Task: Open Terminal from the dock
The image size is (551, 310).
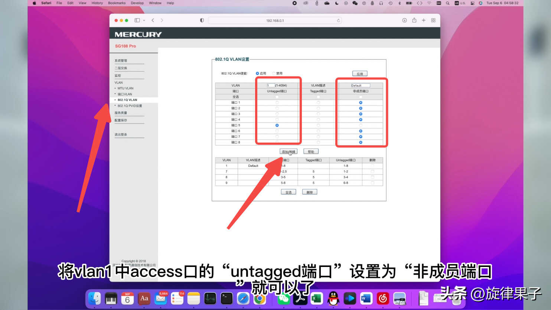Action: (226, 298)
